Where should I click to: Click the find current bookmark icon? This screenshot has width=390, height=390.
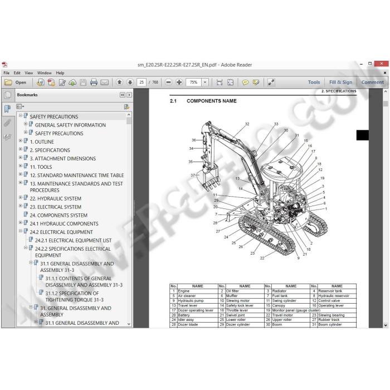(126, 107)
